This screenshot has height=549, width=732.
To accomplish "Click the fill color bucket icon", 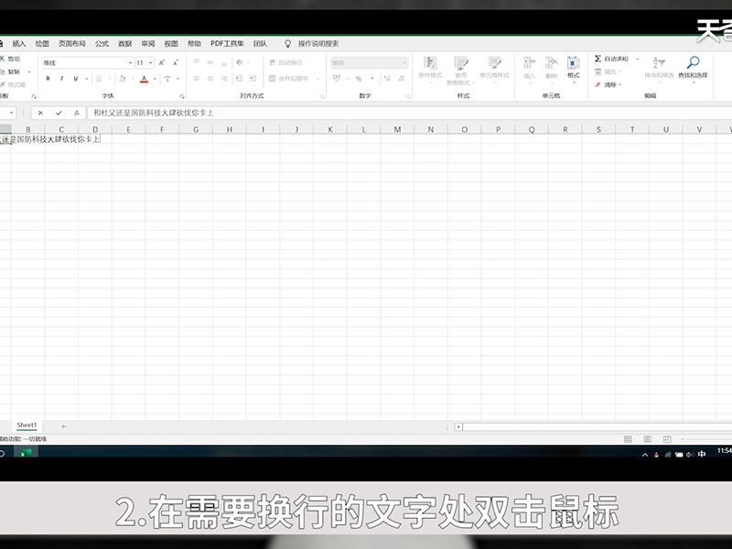I will point(123,79).
